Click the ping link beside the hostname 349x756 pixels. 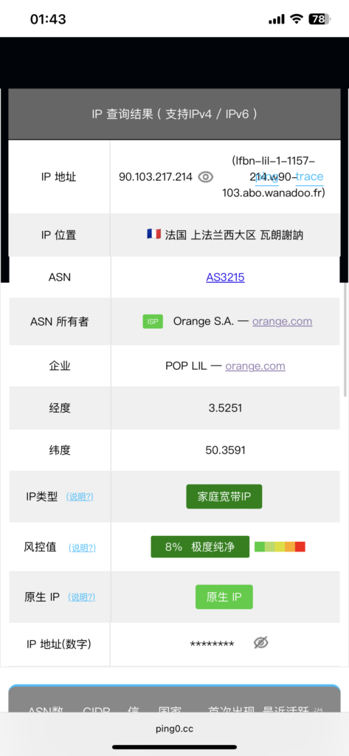[266, 177]
